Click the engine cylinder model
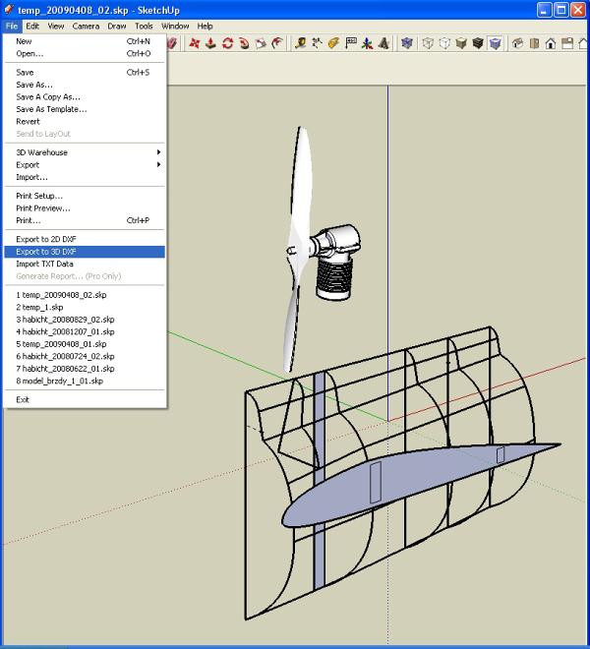590x649 pixels. (333, 276)
